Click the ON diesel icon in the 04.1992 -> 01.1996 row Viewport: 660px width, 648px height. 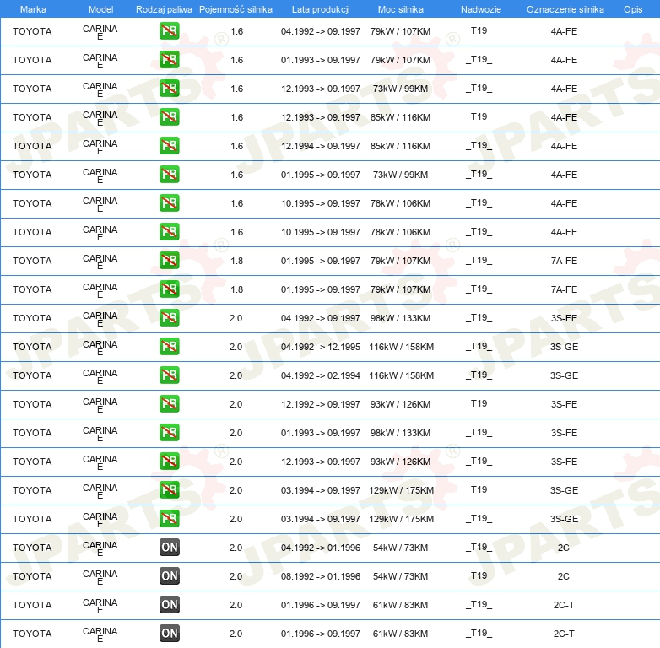[x=169, y=547]
